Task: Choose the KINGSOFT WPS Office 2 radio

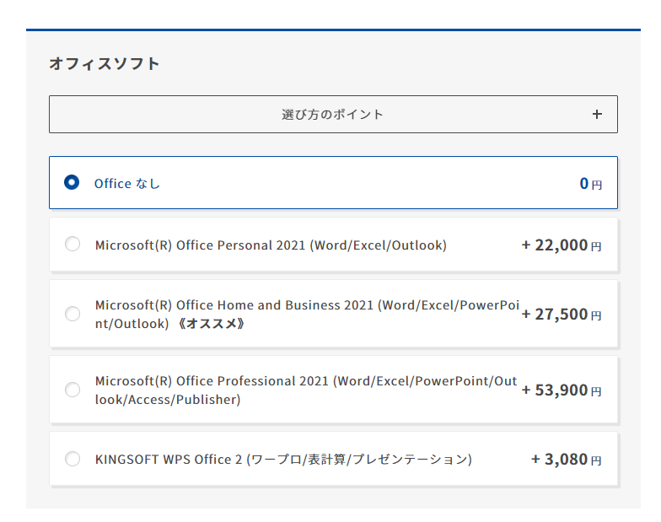Action: (x=73, y=459)
